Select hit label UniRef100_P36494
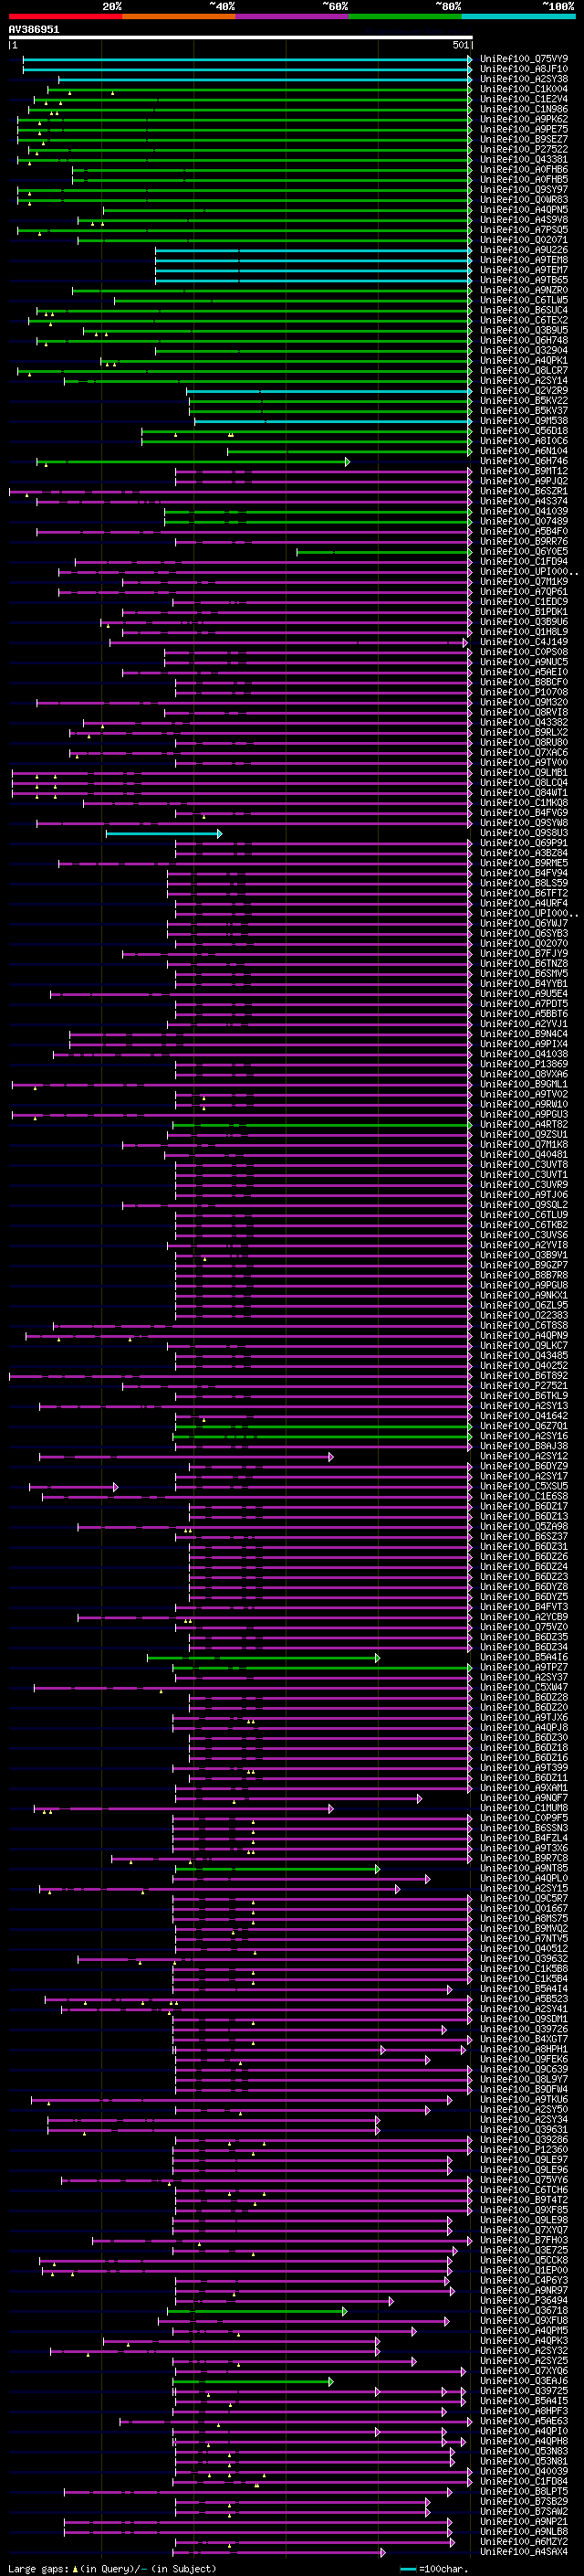This screenshot has width=584, height=2576. (x=524, y=2300)
